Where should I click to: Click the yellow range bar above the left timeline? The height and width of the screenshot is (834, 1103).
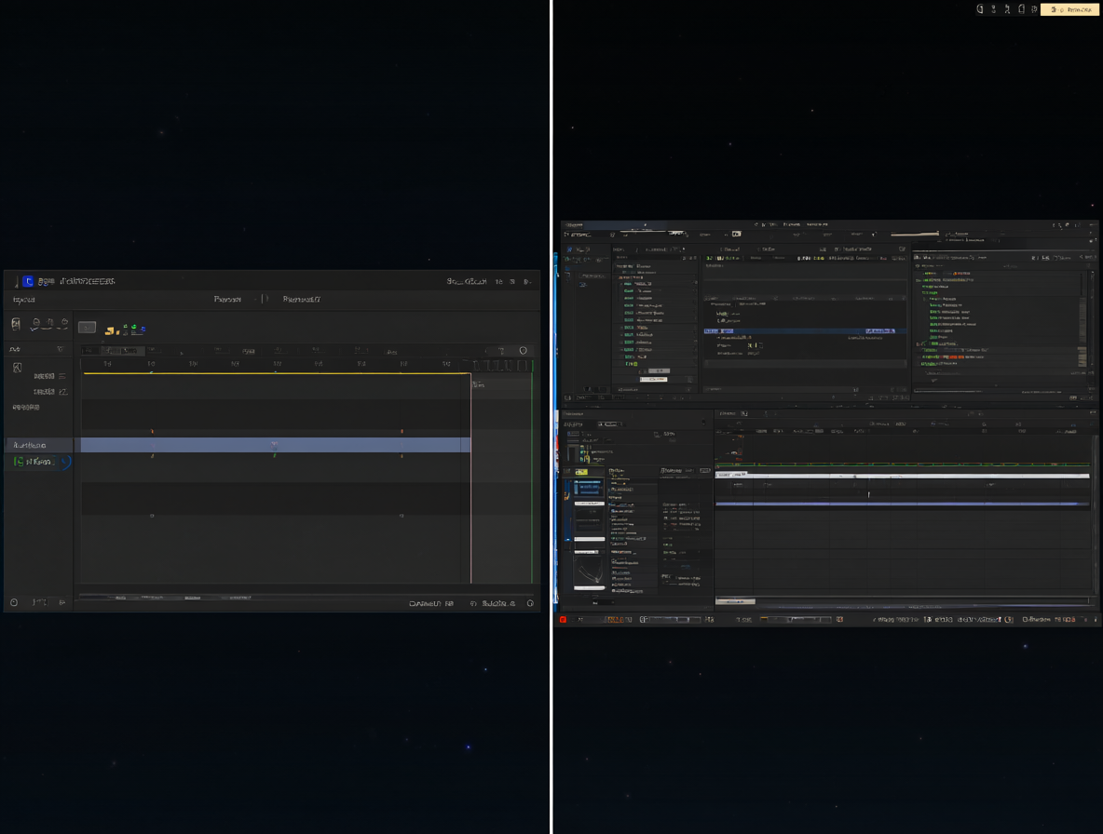click(x=278, y=373)
